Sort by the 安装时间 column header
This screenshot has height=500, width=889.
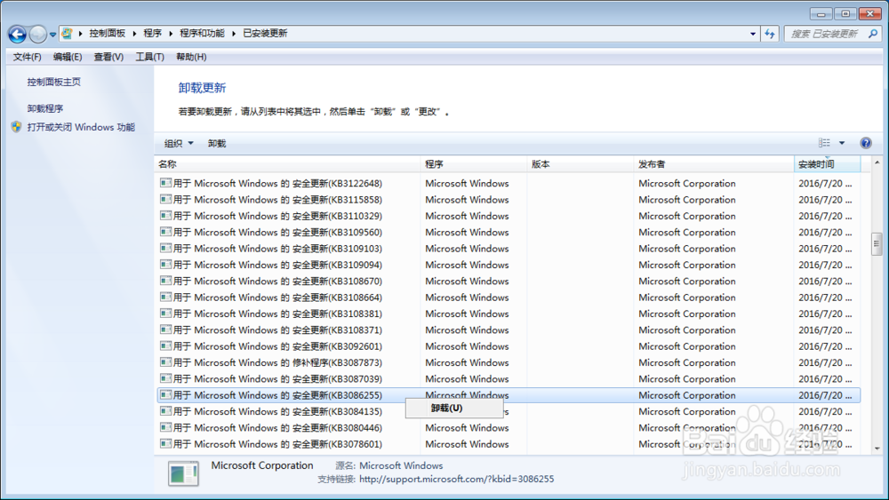[x=827, y=164]
